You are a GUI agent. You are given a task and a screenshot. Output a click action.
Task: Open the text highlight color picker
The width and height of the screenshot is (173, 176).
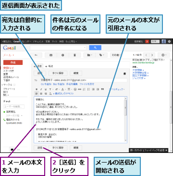[x=69, y=89]
